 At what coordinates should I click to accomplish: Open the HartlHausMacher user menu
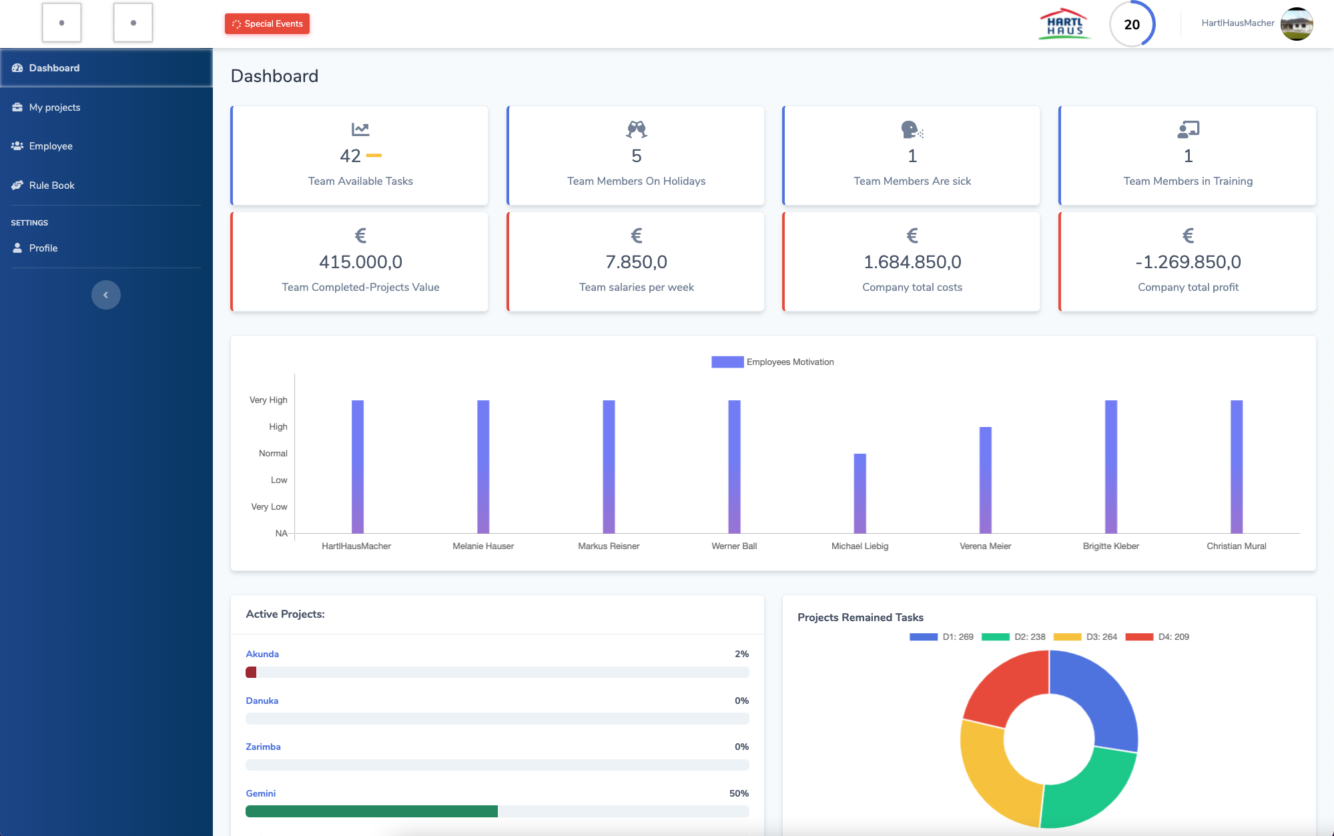coord(1237,23)
